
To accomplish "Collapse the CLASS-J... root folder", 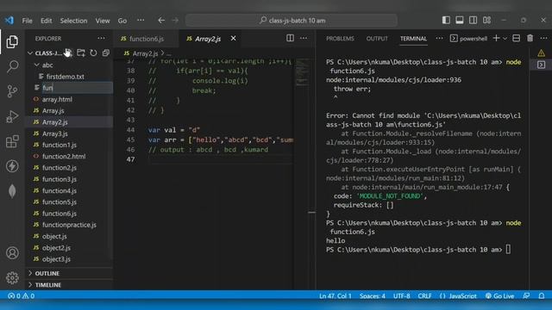I will coord(30,53).
